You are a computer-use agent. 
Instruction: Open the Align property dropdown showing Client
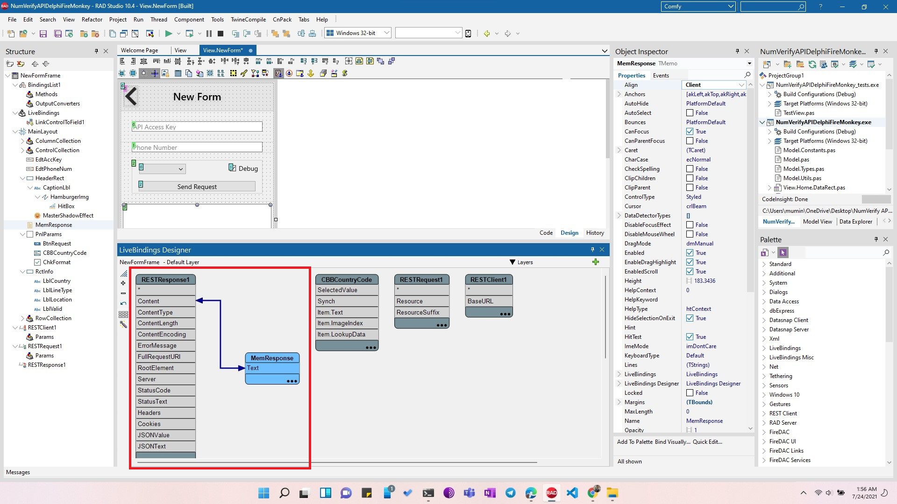coord(741,84)
